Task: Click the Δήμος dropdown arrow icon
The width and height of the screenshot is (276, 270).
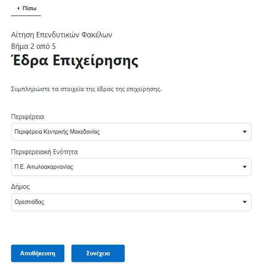Action: 244,202
